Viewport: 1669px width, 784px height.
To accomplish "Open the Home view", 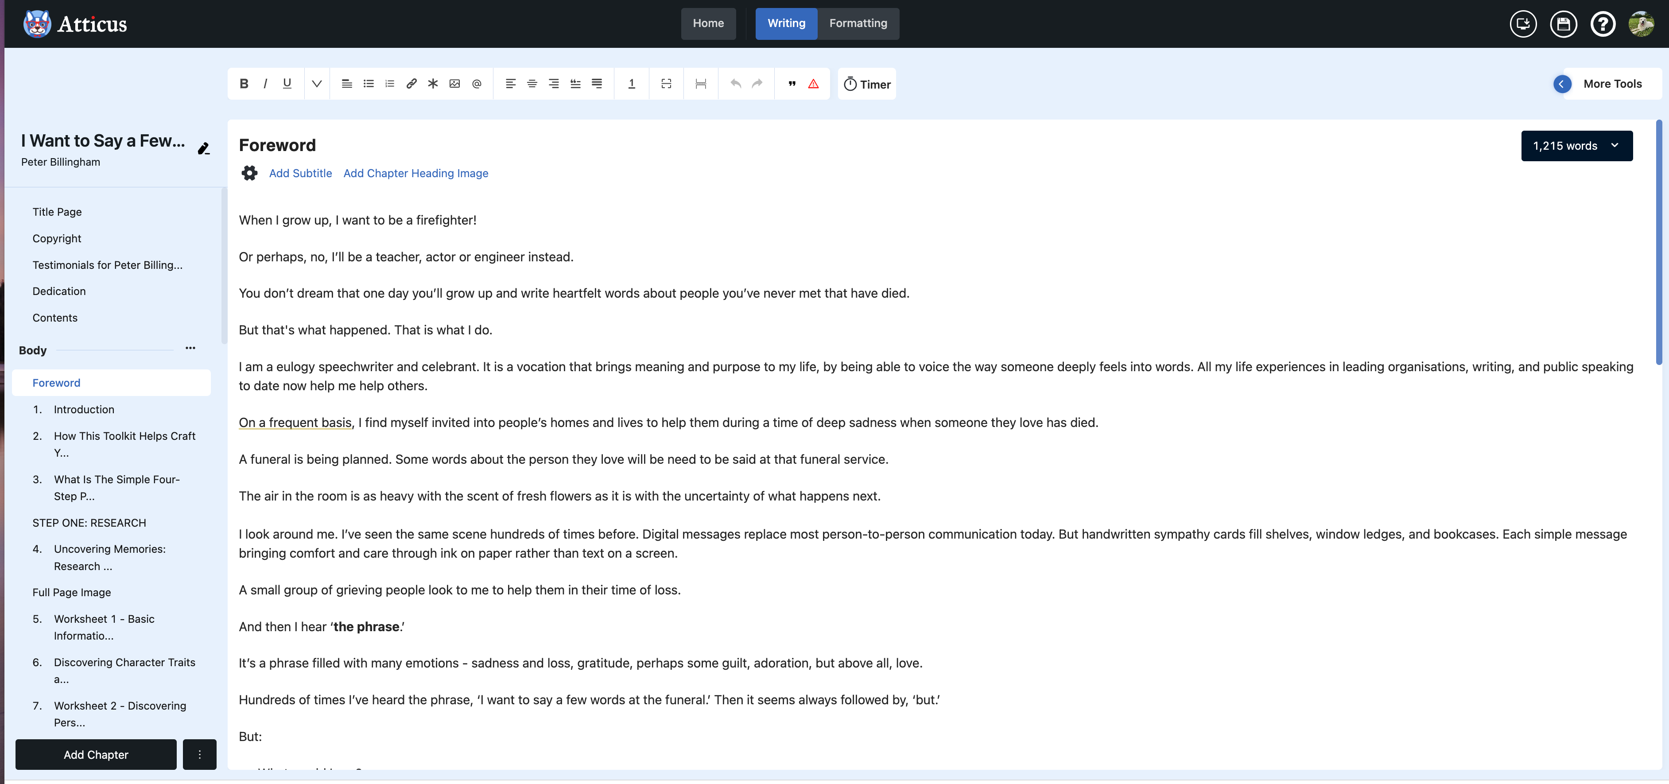I will [x=708, y=23].
